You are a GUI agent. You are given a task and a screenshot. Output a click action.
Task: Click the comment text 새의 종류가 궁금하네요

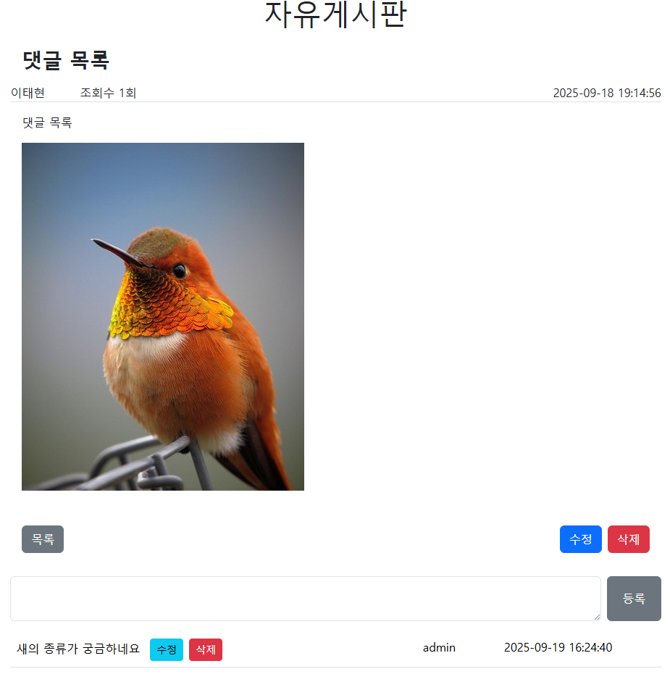[x=78, y=649]
